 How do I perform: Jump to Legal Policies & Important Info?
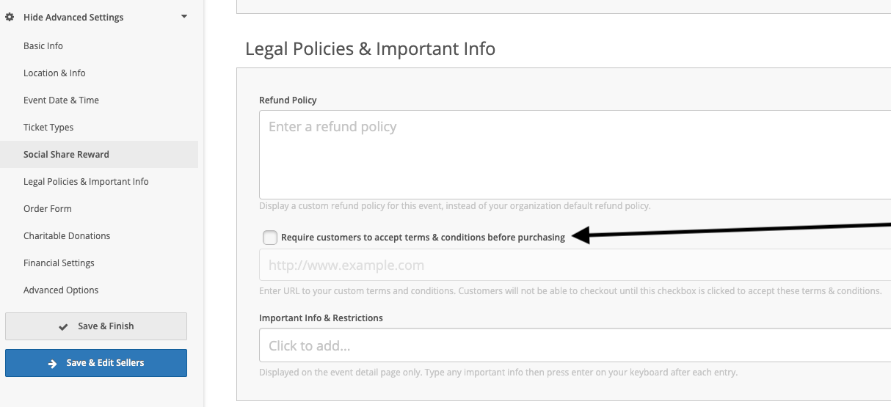click(x=86, y=181)
